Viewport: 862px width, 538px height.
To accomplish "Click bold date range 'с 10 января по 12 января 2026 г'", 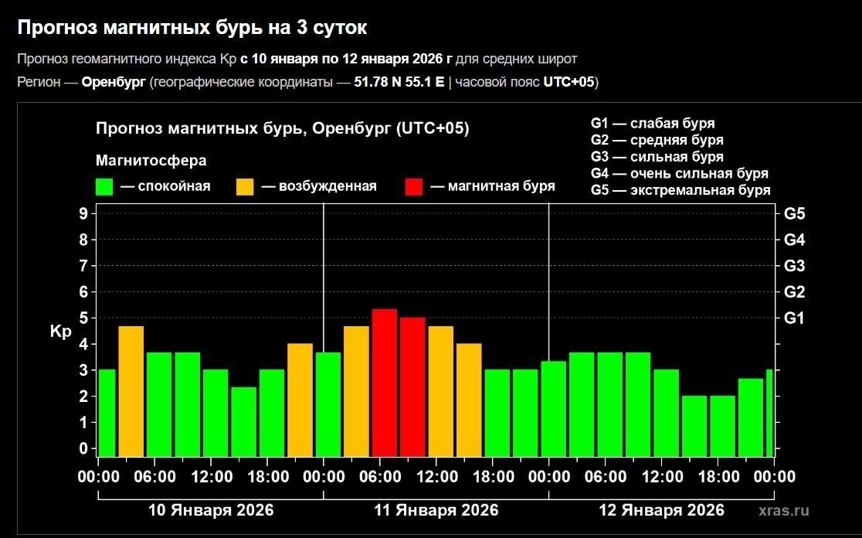I will (346, 59).
